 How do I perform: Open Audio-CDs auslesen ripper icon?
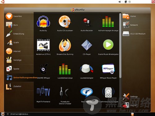click(65, 22)
